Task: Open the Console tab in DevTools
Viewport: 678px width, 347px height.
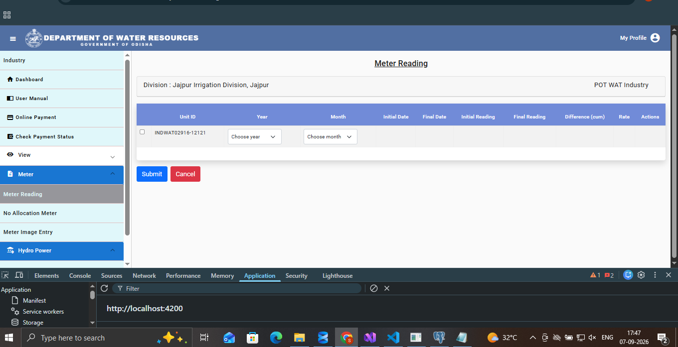Action: [x=80, y=276]
